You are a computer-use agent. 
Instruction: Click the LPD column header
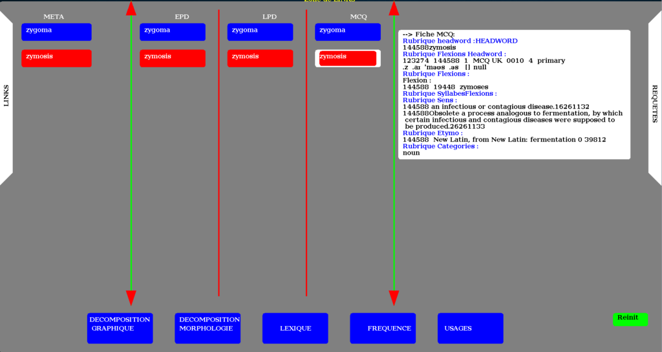point(270,17)
